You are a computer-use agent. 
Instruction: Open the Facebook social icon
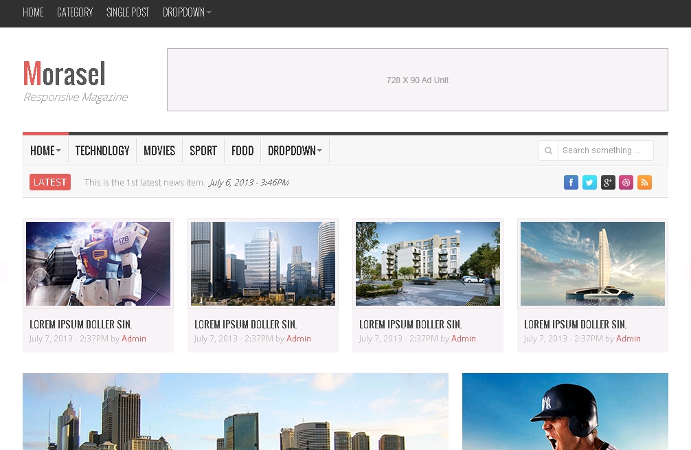click(x=571, y=182)
